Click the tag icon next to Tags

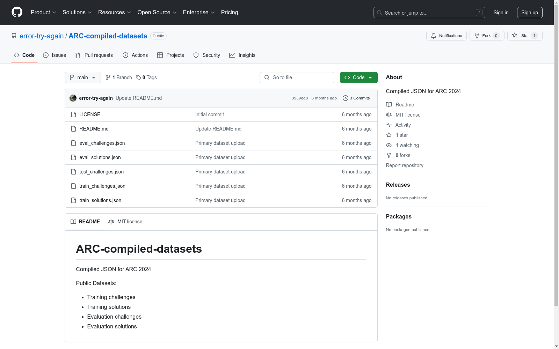138,77
